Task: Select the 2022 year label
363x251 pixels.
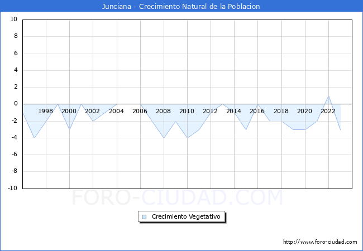Action: coord(328,111)
